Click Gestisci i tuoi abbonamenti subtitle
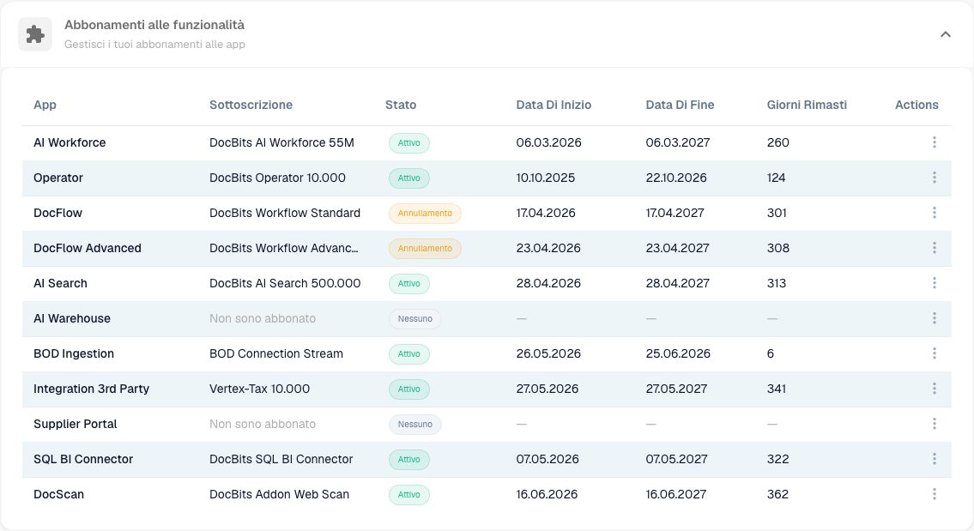Screen dimensions: 974x531 154,44
